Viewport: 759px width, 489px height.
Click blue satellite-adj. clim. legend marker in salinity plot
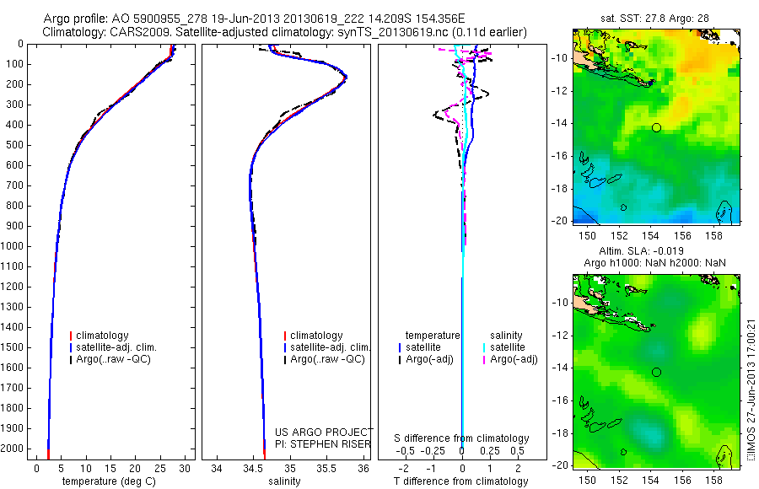[285, 347]
